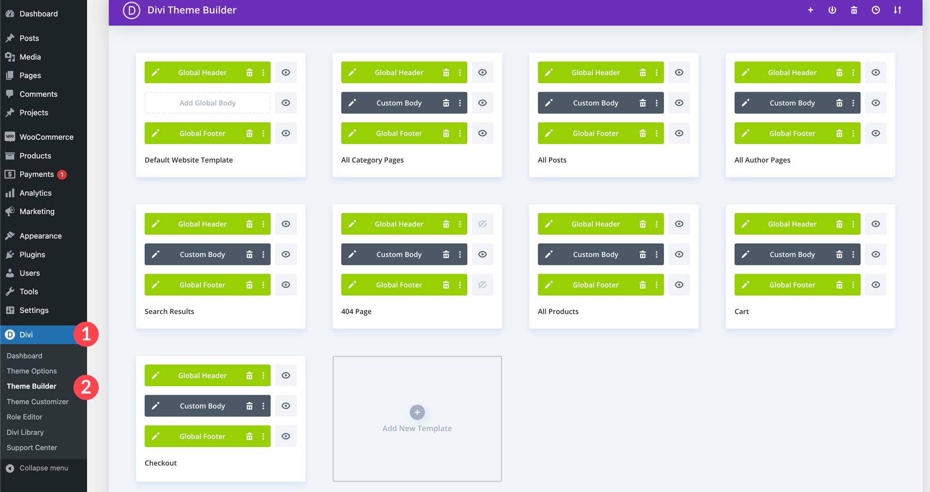Click the trash icon in the purple toolbar
930x492 pixels.
pyautogui.click(x=854, y=10)
